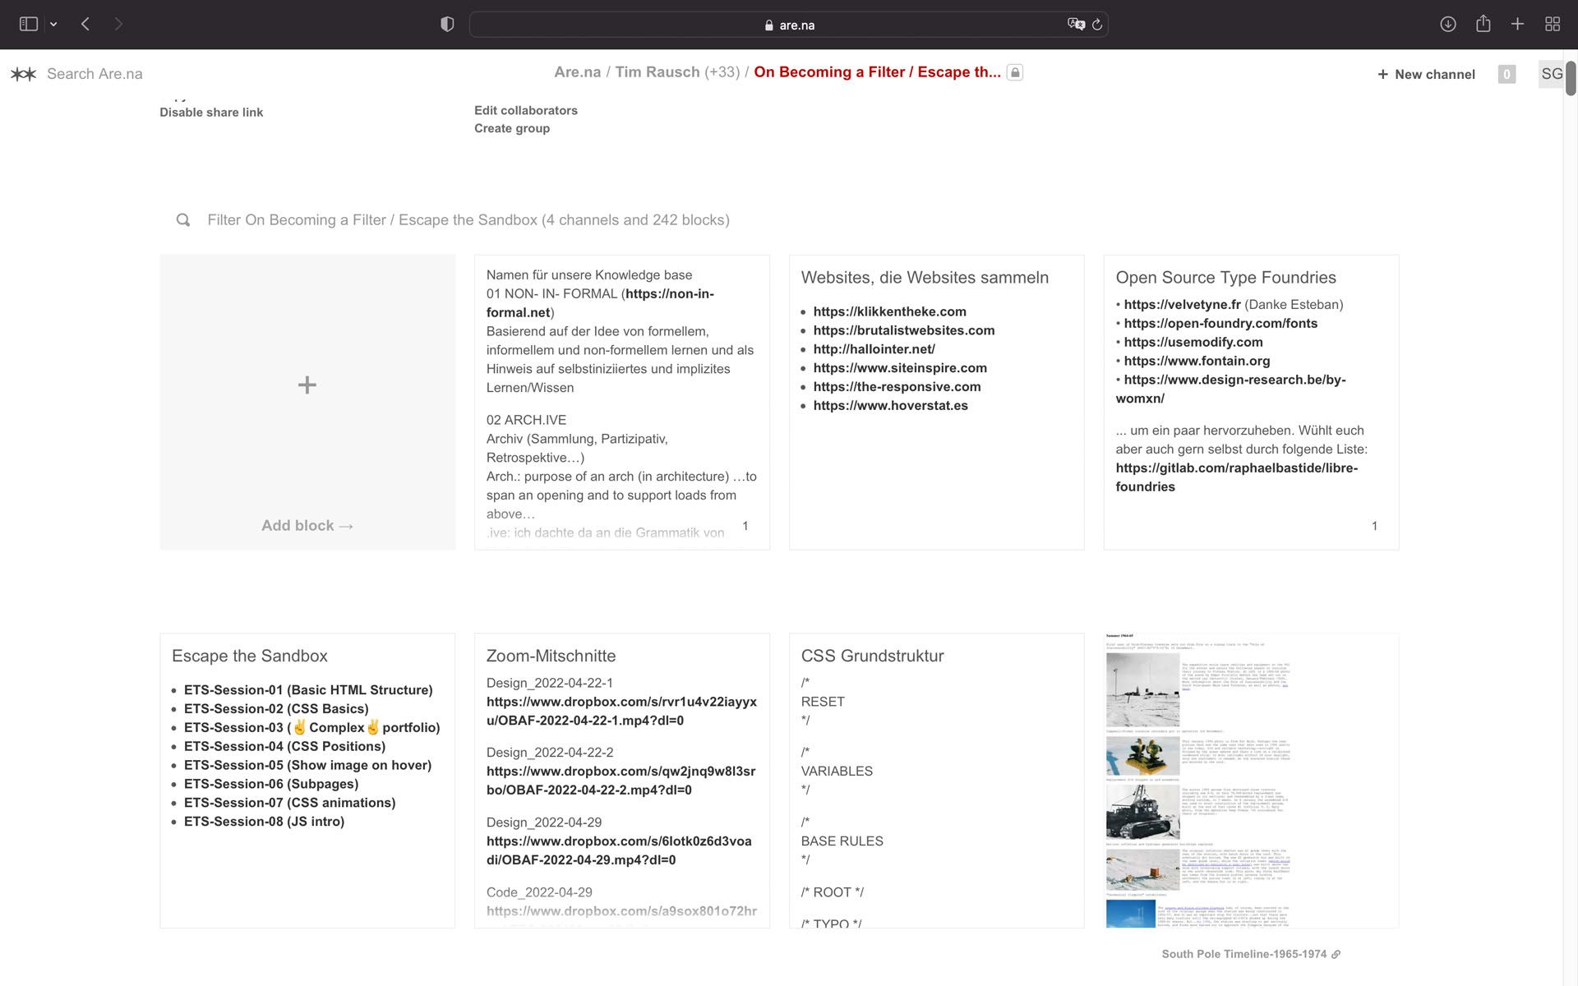Viewport: 1578px width, 986px height.
Task: Toggle the Safari sidebar icon
Action: click(29, 24)
